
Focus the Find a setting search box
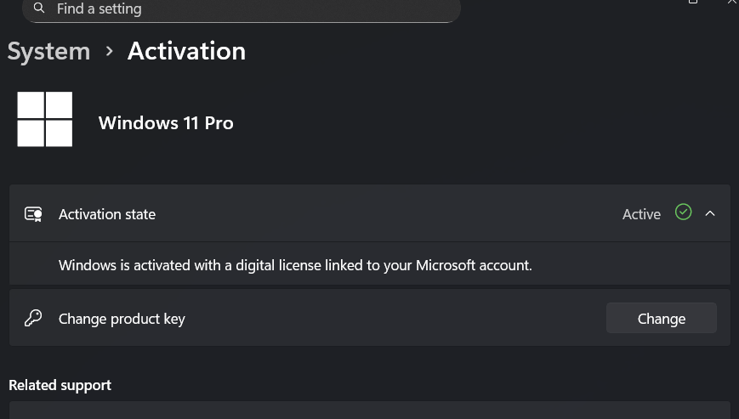pyautogui.click(x=247, y=9)
